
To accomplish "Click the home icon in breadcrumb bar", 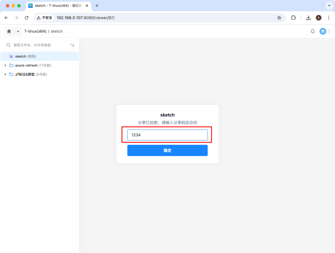I will 9,31.
